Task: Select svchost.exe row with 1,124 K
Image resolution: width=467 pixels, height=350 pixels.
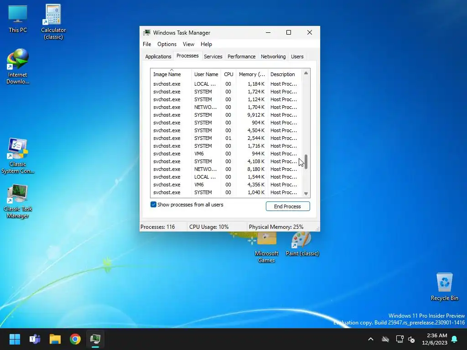Action: point(225,99)
